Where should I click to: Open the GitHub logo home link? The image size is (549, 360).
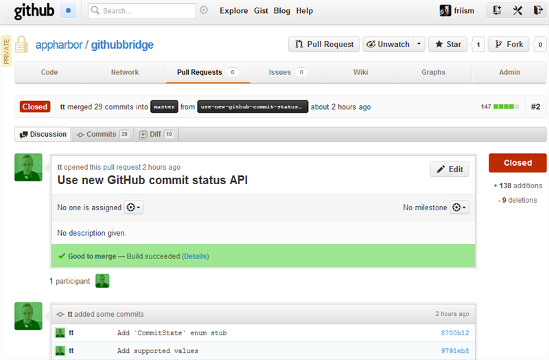34,10
